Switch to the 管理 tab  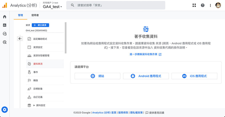[x=20, y=15]
